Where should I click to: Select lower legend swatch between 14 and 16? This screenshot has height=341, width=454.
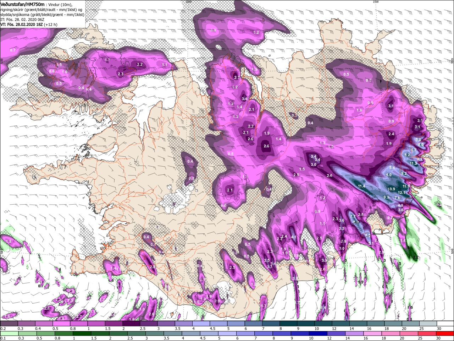[354, 334]
